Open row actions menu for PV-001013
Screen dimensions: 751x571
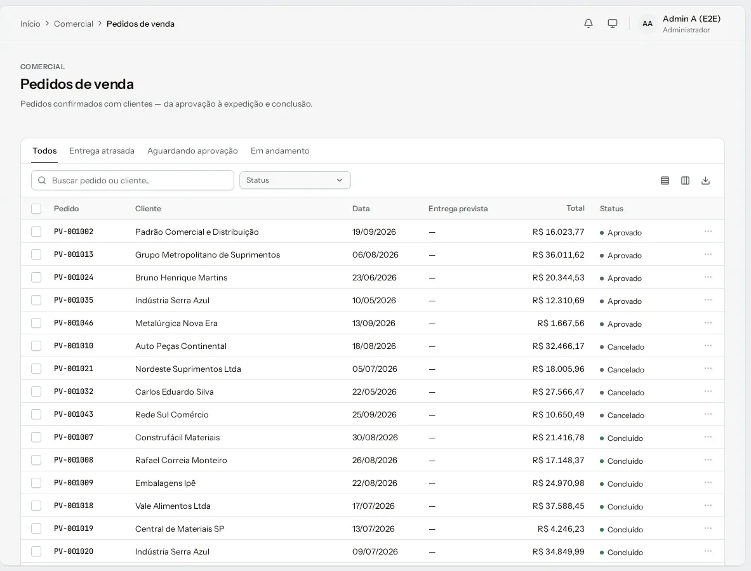pyautogui.click(x=708, y=254)
